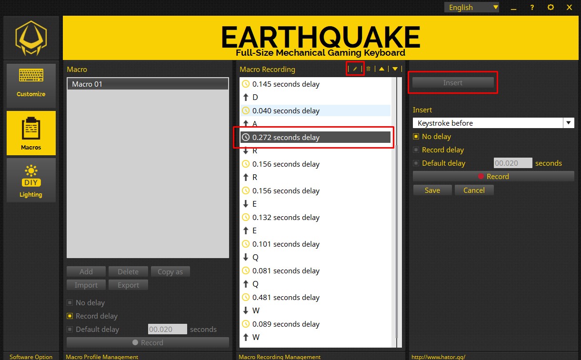581x360 pixels.
Task: Open the settings gear in the title bar
Action: click(551, 8)
